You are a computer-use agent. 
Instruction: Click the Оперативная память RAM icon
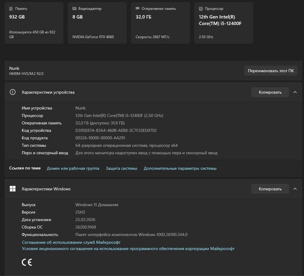pos(137,8)
